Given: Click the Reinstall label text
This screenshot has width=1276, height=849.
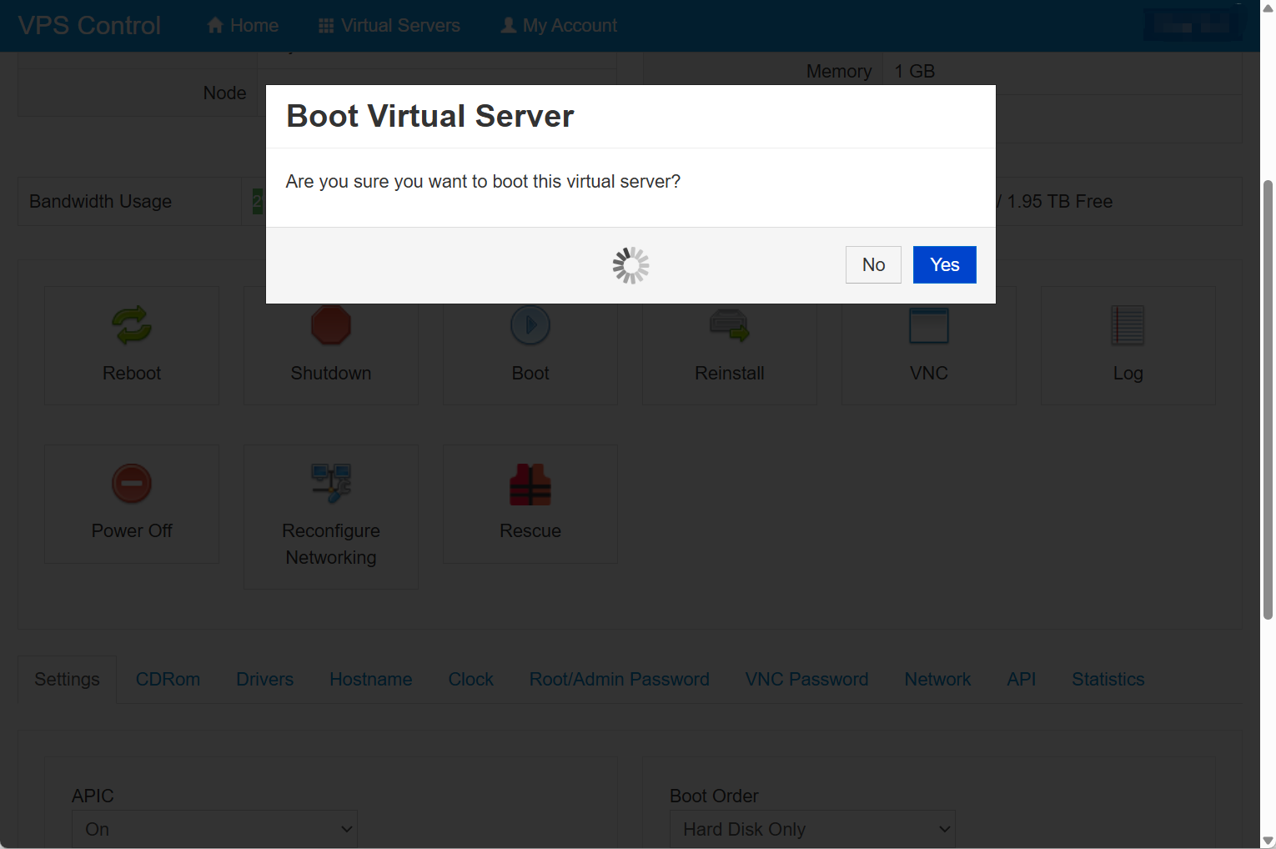Looking at the screenshot, I should pos(730,373).
